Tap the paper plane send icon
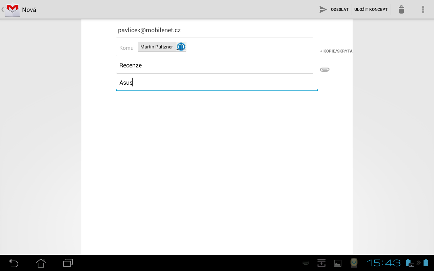The image size is (434, 271). [322, 9]
